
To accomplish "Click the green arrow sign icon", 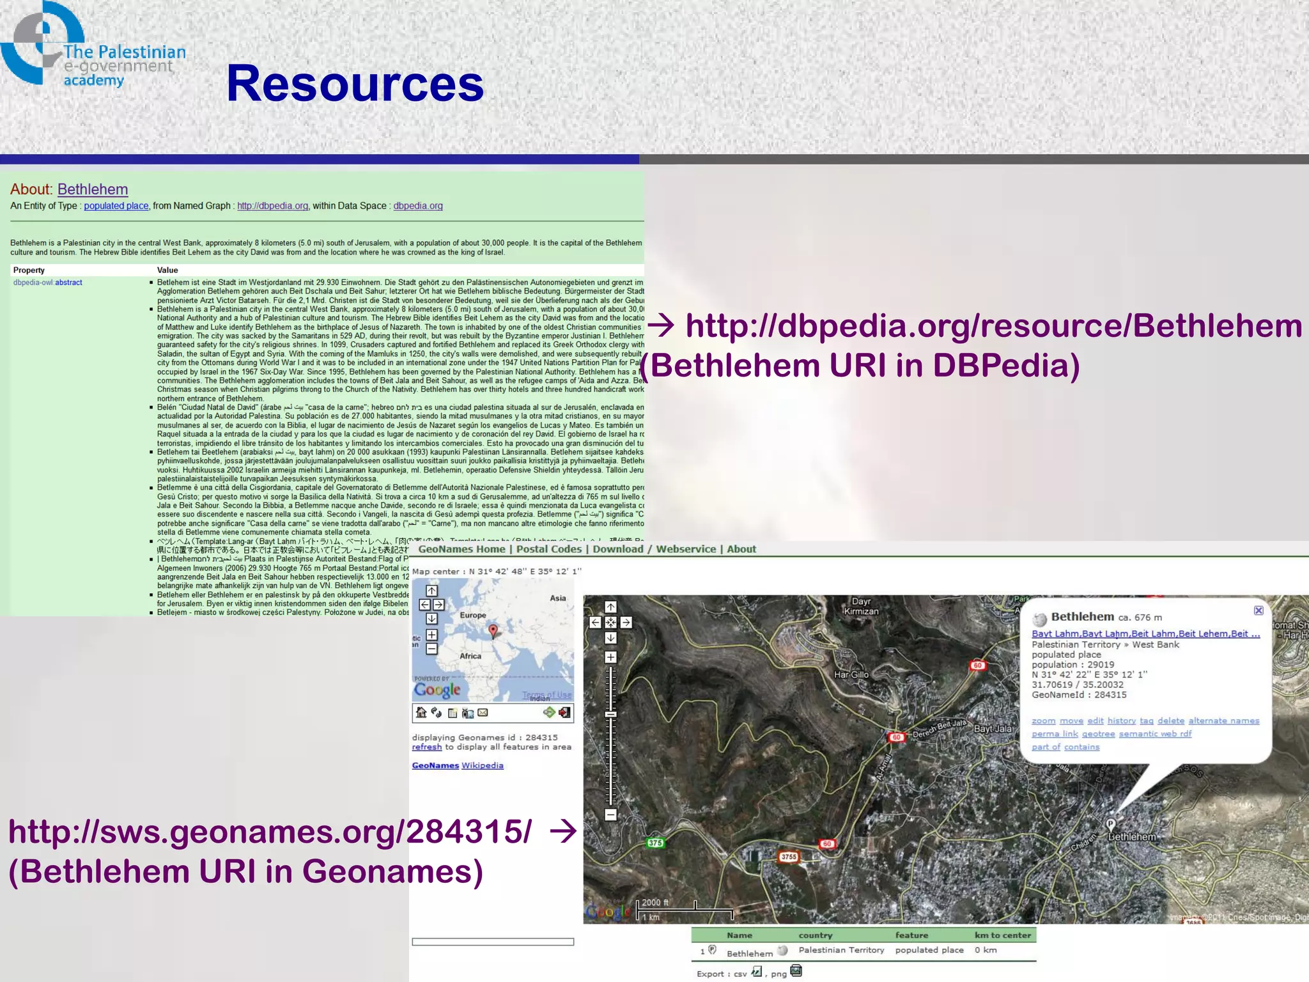I will click(550, 712).
